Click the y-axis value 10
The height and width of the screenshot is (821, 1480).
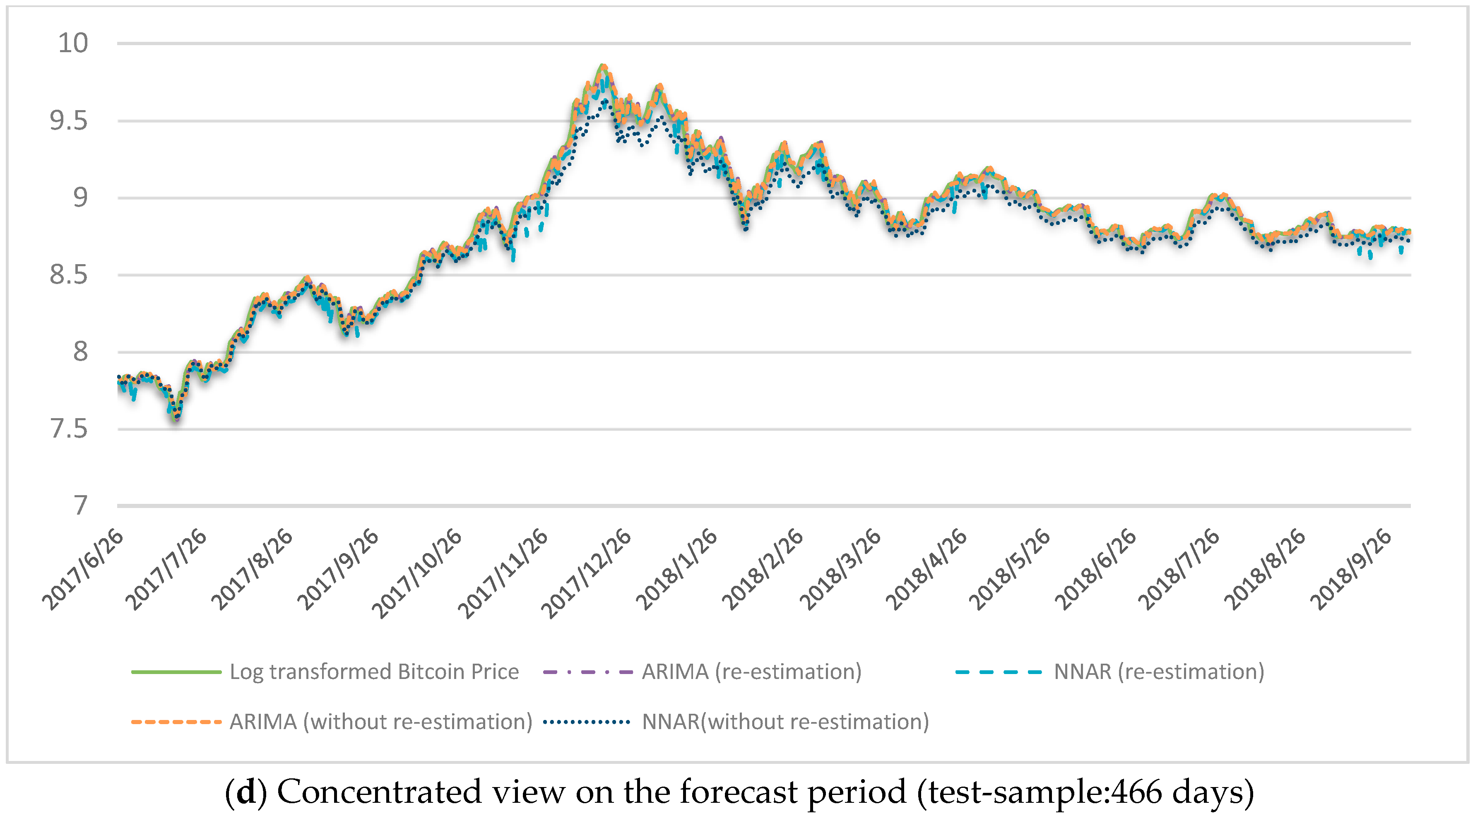pos(73,43)
